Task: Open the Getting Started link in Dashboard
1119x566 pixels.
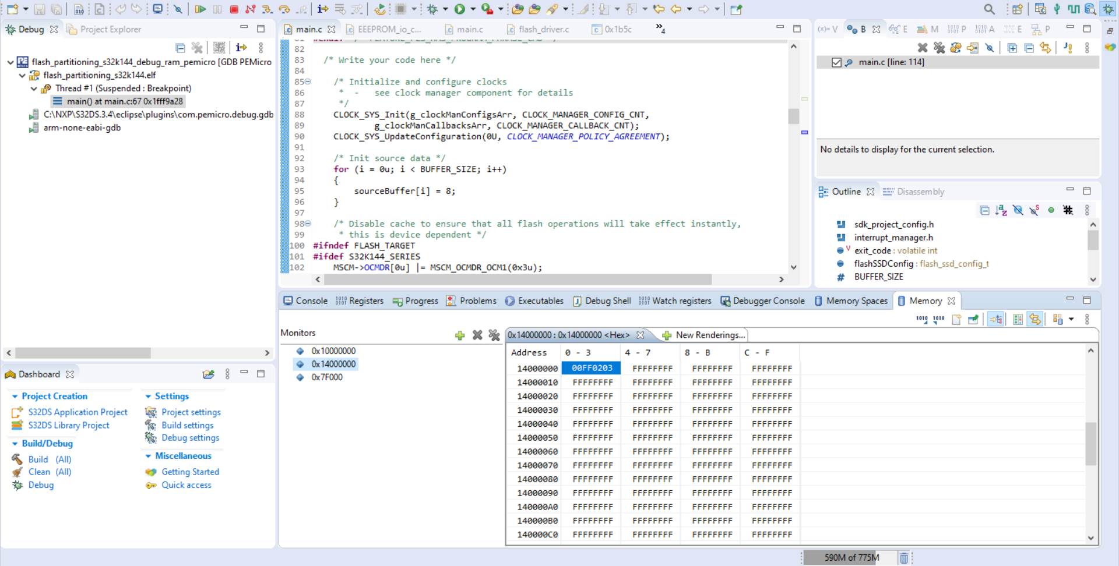Action: [x=190, y=472]
